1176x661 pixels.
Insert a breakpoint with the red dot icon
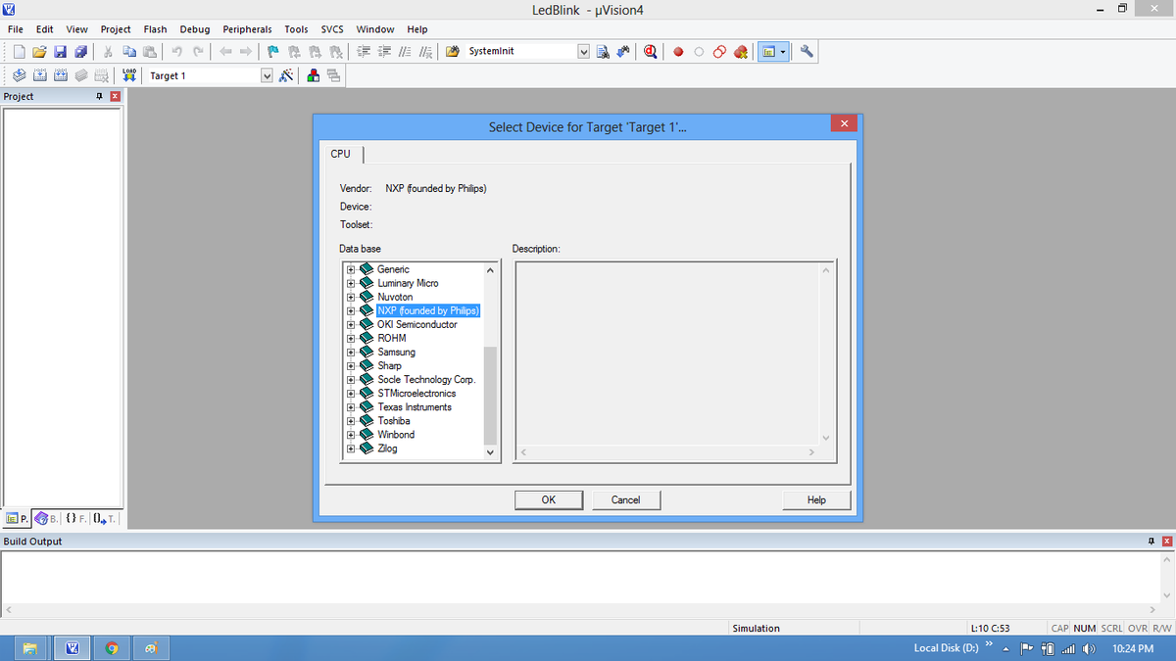[x=678, y=51]
